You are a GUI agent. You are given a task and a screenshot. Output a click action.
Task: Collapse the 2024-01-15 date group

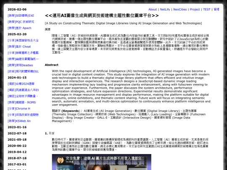click(17, 78)
